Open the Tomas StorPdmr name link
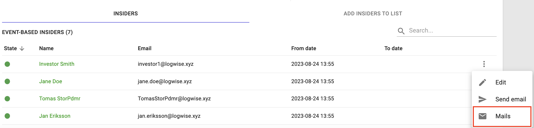 60,99
